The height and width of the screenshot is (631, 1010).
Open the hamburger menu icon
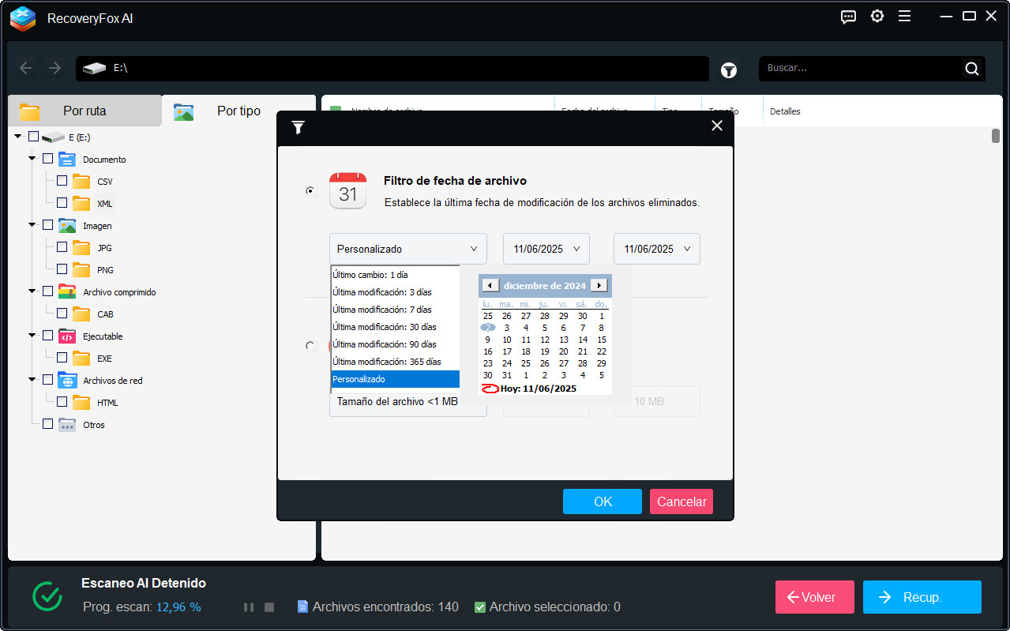point(904,16)
